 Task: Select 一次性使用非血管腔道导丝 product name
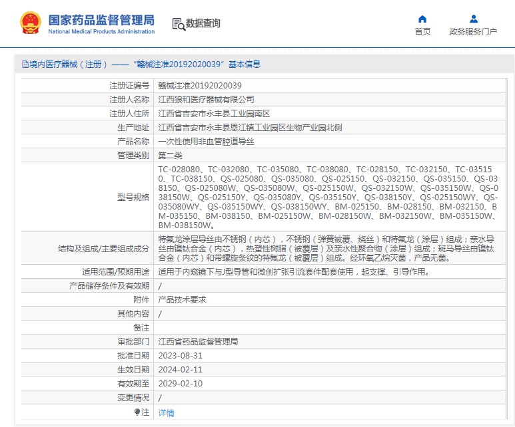click(x=206, y=142)
